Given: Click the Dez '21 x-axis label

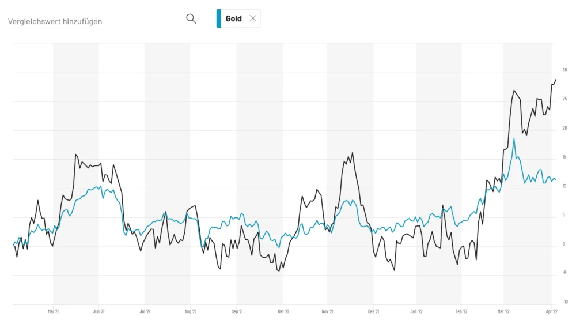Looking at the screenshot, I should [x=373, y=311].
